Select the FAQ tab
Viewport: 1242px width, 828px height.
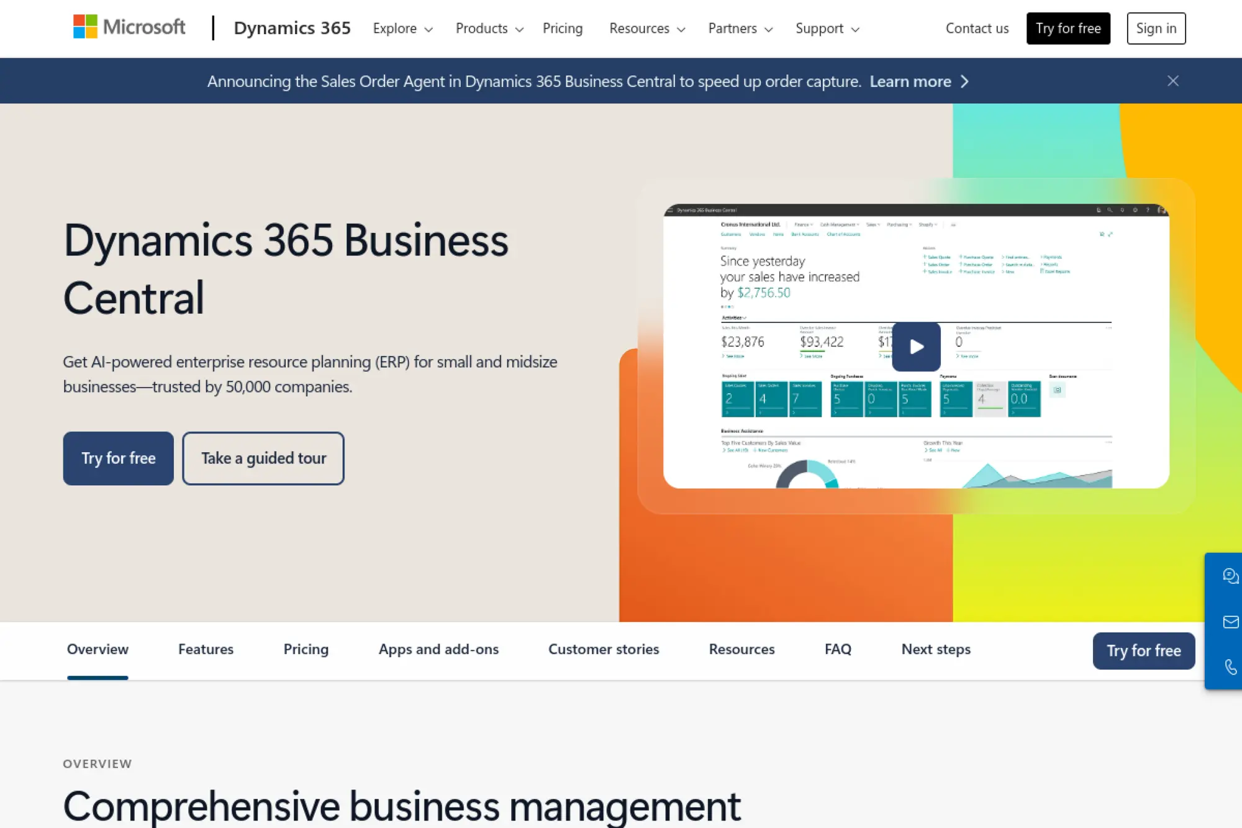(838, 649)
